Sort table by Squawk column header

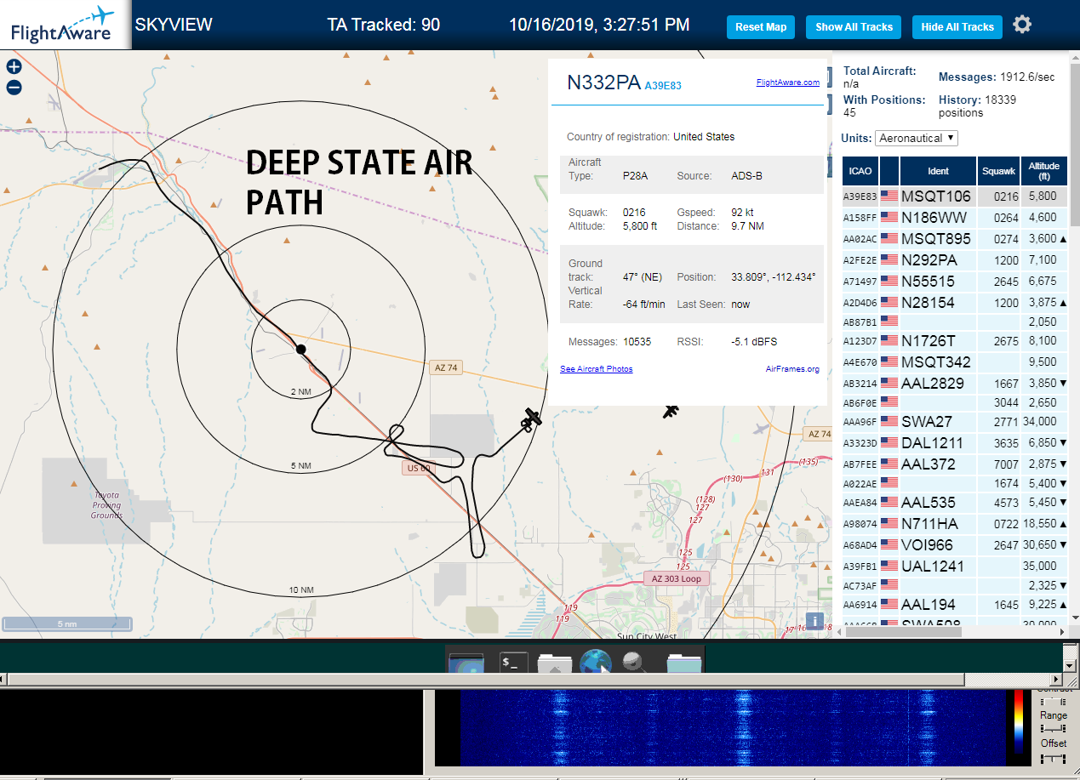[999, 171]
